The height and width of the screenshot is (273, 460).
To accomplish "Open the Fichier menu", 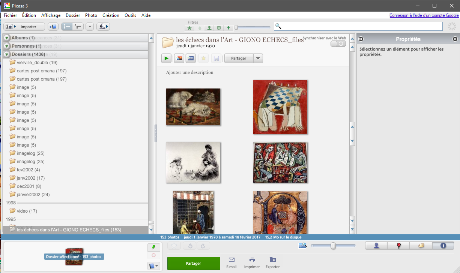I will pyautogui.click(x=11, y=15).
